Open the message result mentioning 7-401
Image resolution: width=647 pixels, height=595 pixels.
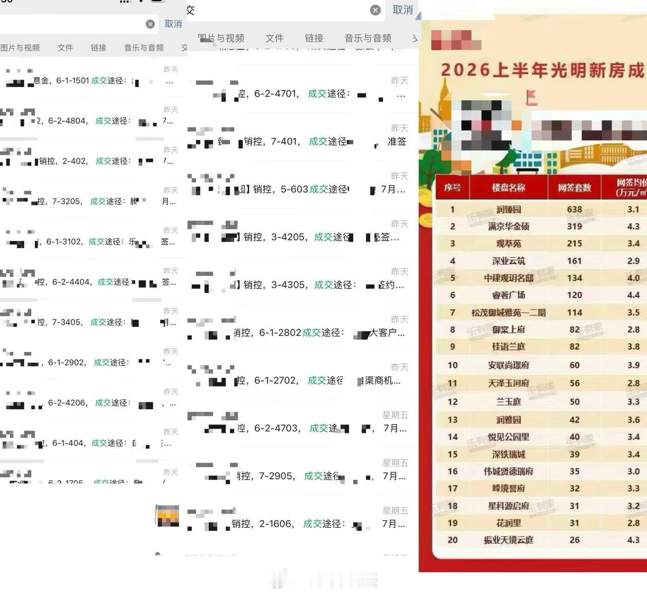click(x=302, y=137)
